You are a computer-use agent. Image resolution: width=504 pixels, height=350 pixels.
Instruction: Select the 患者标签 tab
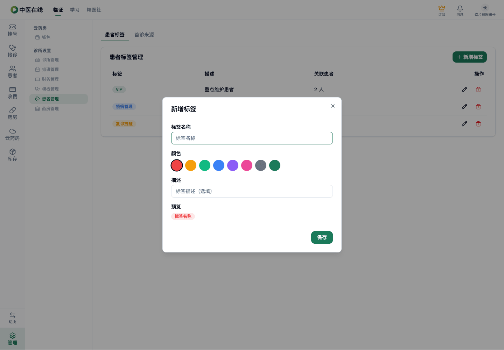tap(115, 35)
